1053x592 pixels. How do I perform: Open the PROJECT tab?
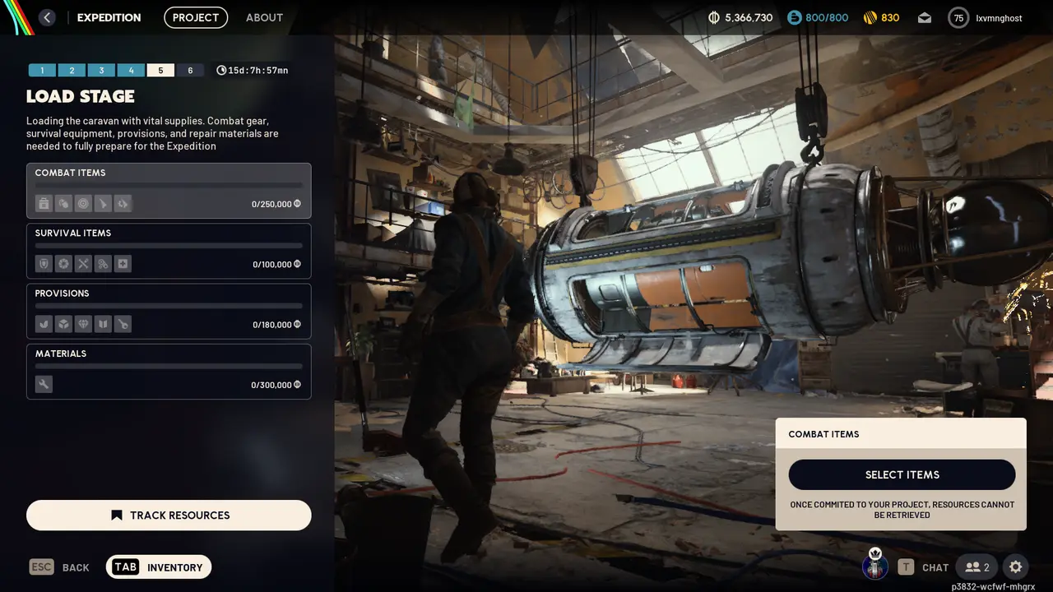pos(196,17)
